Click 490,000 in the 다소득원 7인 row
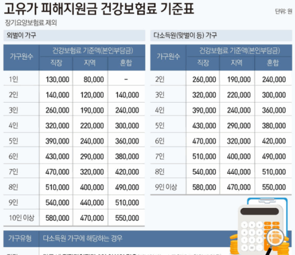This screenshot has height=255, width=295. (274, 157)
